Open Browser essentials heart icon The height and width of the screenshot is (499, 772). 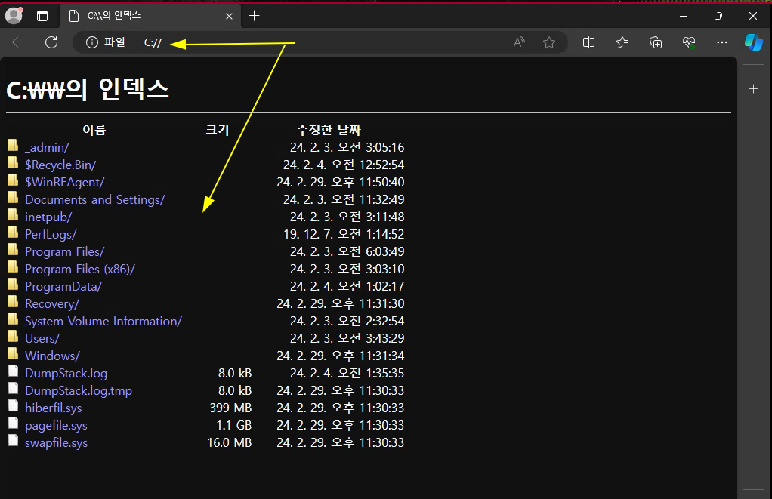point(689,43)
